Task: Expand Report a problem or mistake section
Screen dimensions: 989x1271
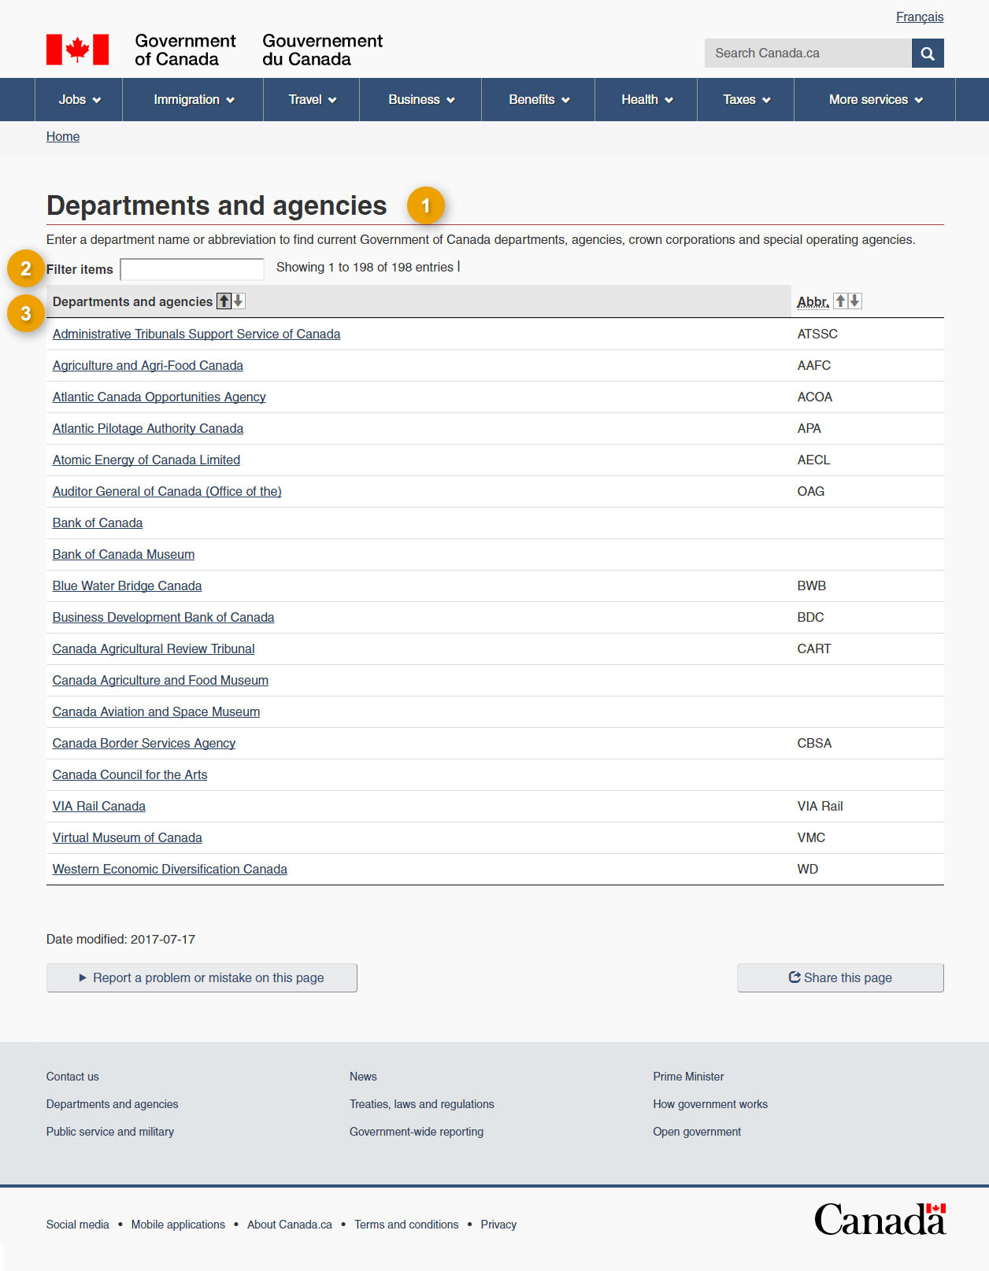Action: (202, 977)
